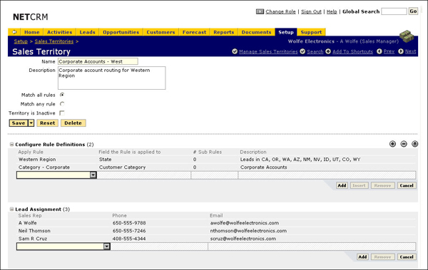The image size is (428, 270).
Task: Open the Sales Rep dropdown list
Action: click(x=107, y=246)
